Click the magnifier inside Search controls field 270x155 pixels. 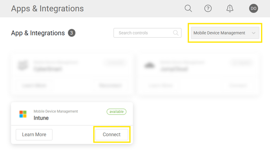[x=176, y=33]
